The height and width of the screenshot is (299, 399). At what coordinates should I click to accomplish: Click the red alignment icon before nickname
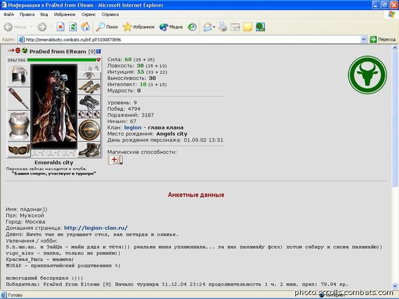tap(18, 50)
